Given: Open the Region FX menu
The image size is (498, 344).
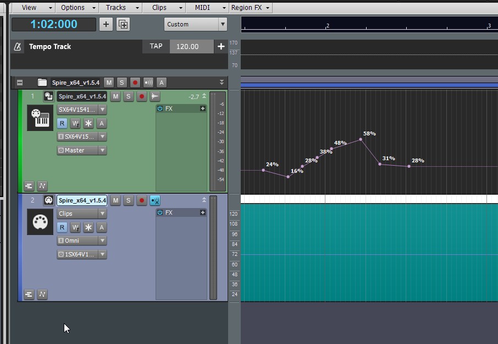Looking at the screenshot, I should click(250, 7).
